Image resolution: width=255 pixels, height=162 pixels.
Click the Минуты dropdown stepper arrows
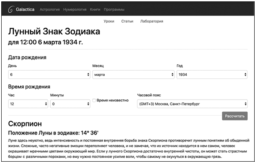pos(88,104)
